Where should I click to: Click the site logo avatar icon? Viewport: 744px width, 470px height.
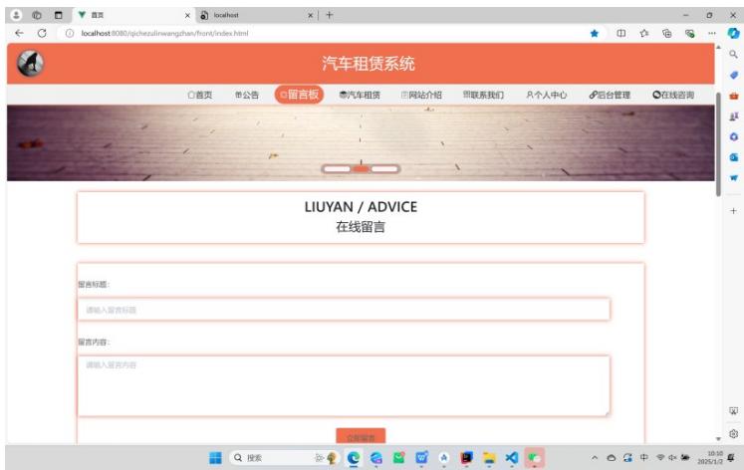click(29, 63)
